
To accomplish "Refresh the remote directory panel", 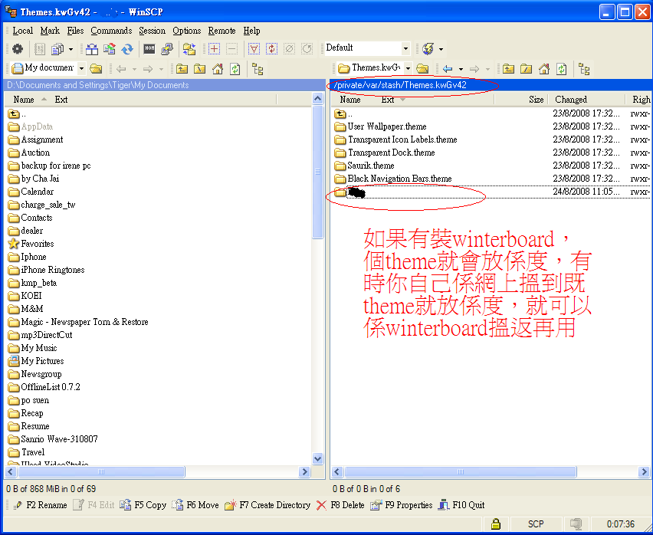I will tap(561, 69).
